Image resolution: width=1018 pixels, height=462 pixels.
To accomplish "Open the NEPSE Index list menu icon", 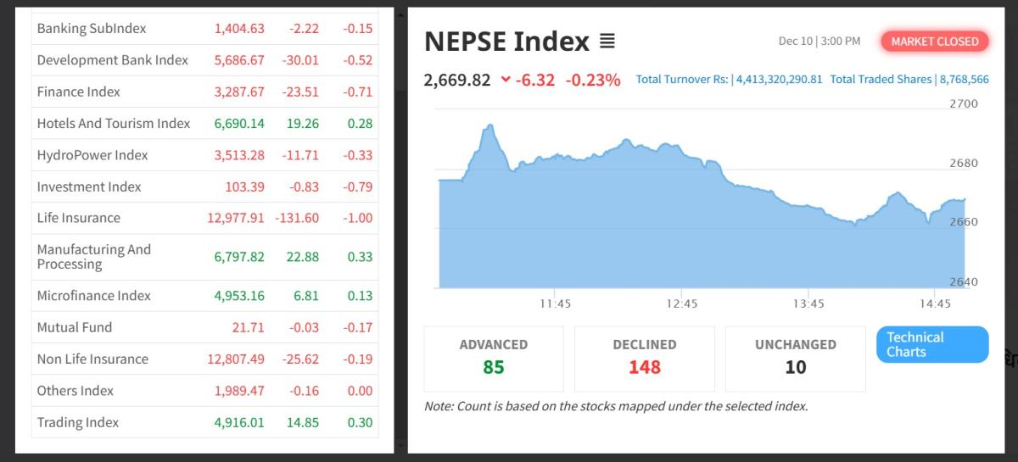I will tap(607, 42).
